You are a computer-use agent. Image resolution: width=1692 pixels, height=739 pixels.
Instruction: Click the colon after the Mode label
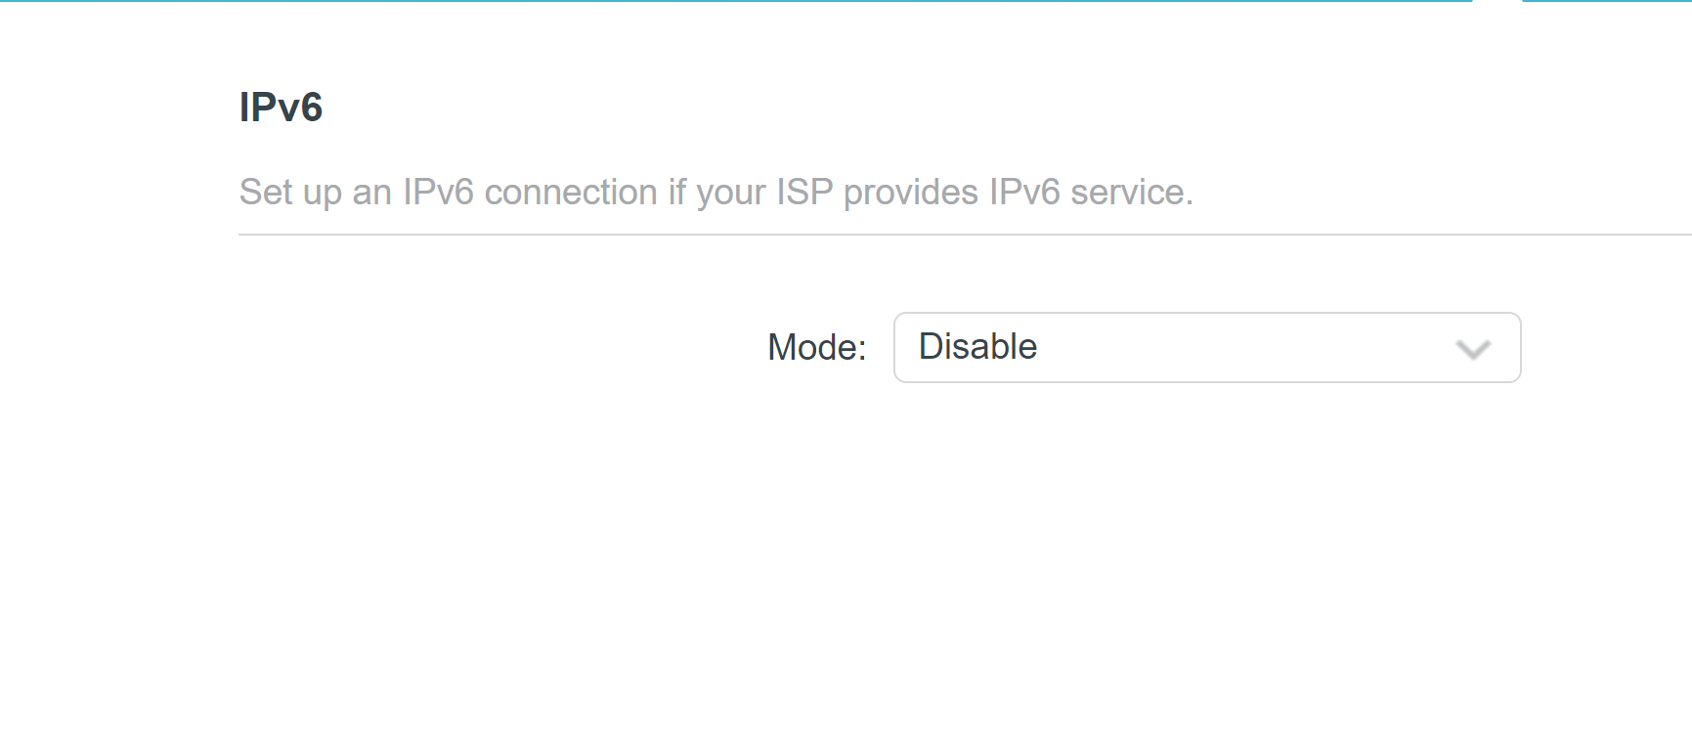point(860,350)
